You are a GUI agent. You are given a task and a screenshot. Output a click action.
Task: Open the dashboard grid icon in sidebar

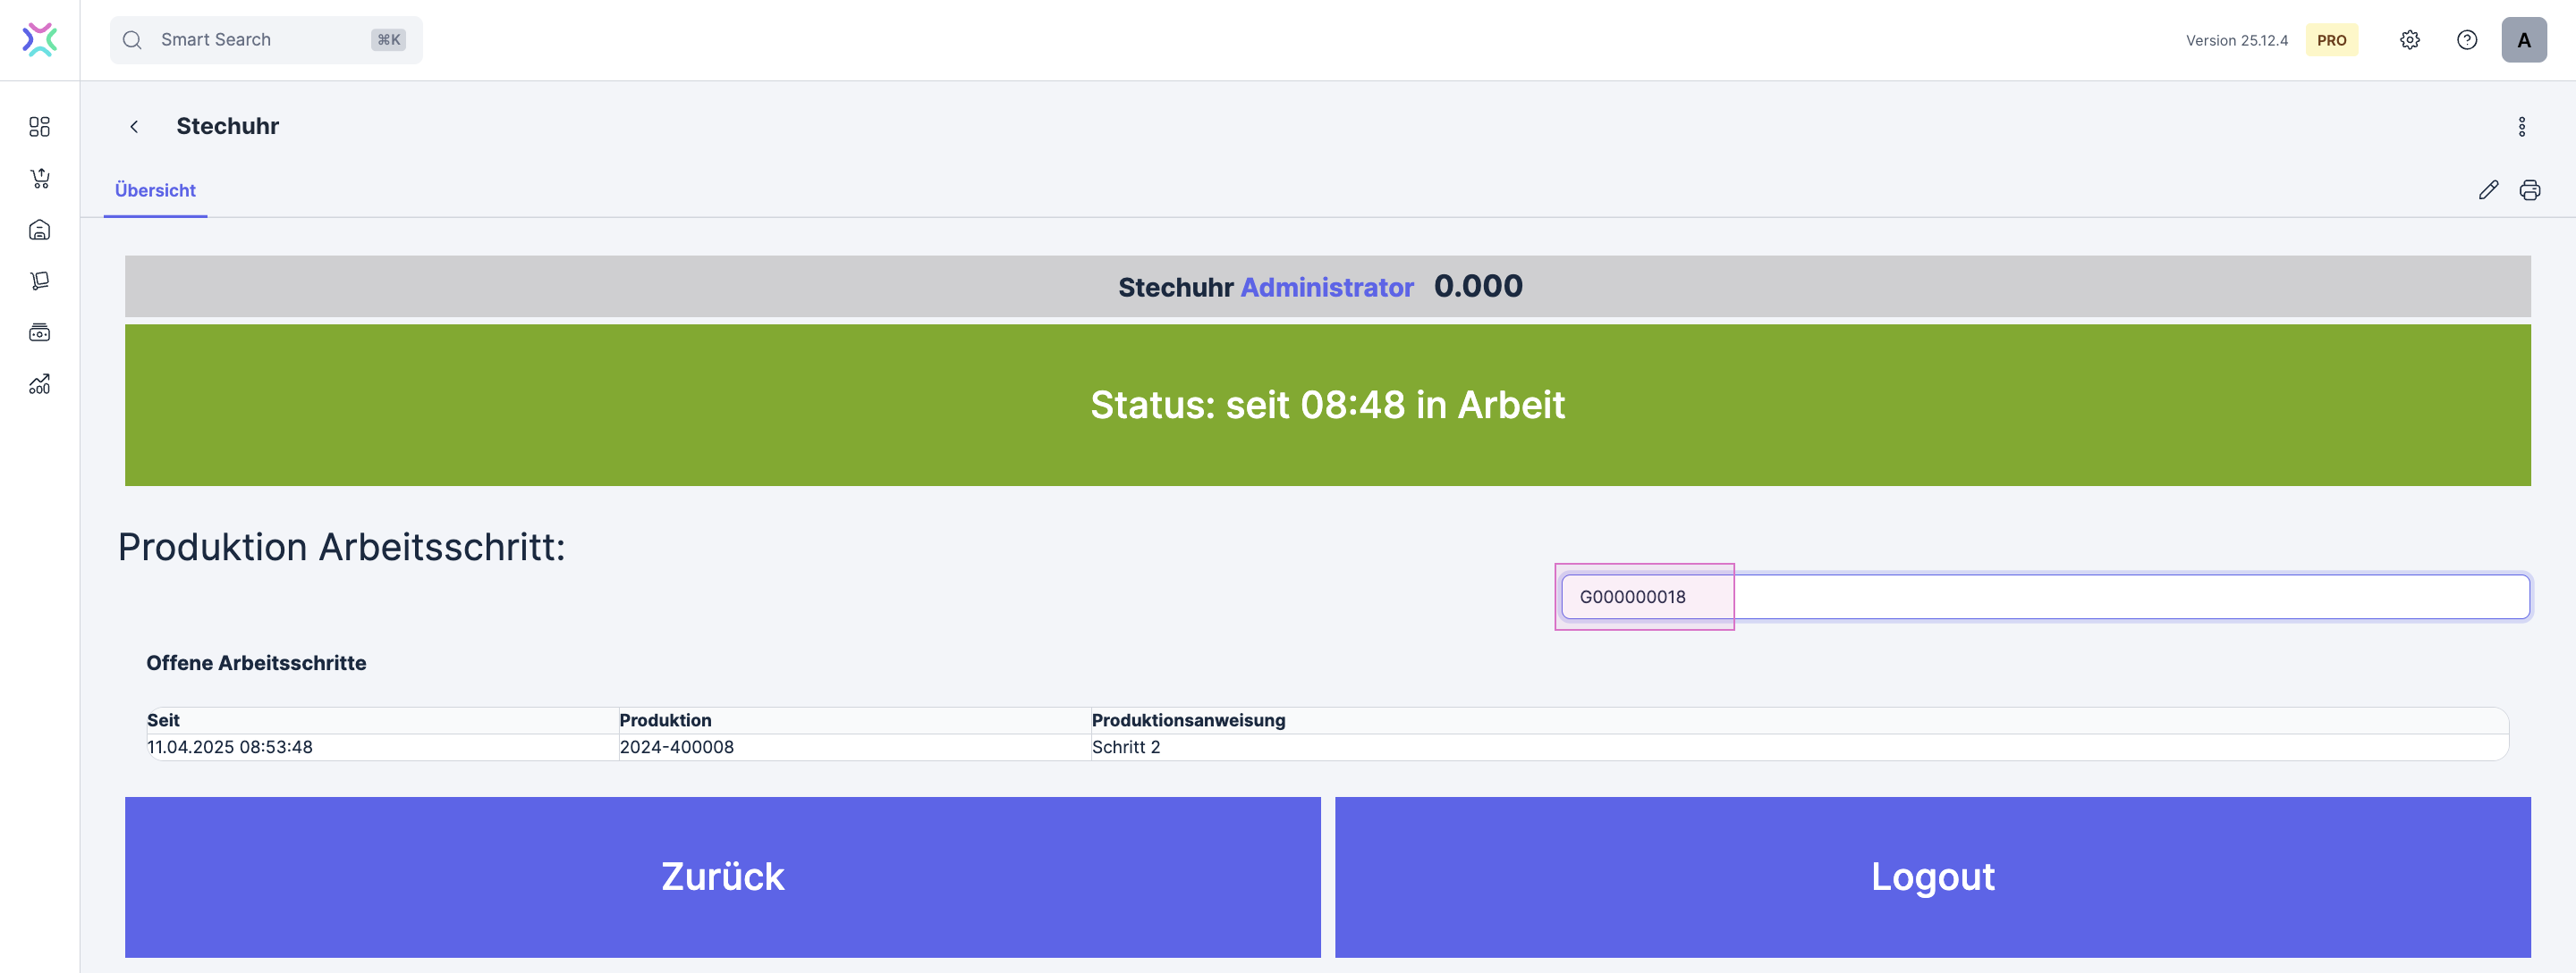pos(39,127)
